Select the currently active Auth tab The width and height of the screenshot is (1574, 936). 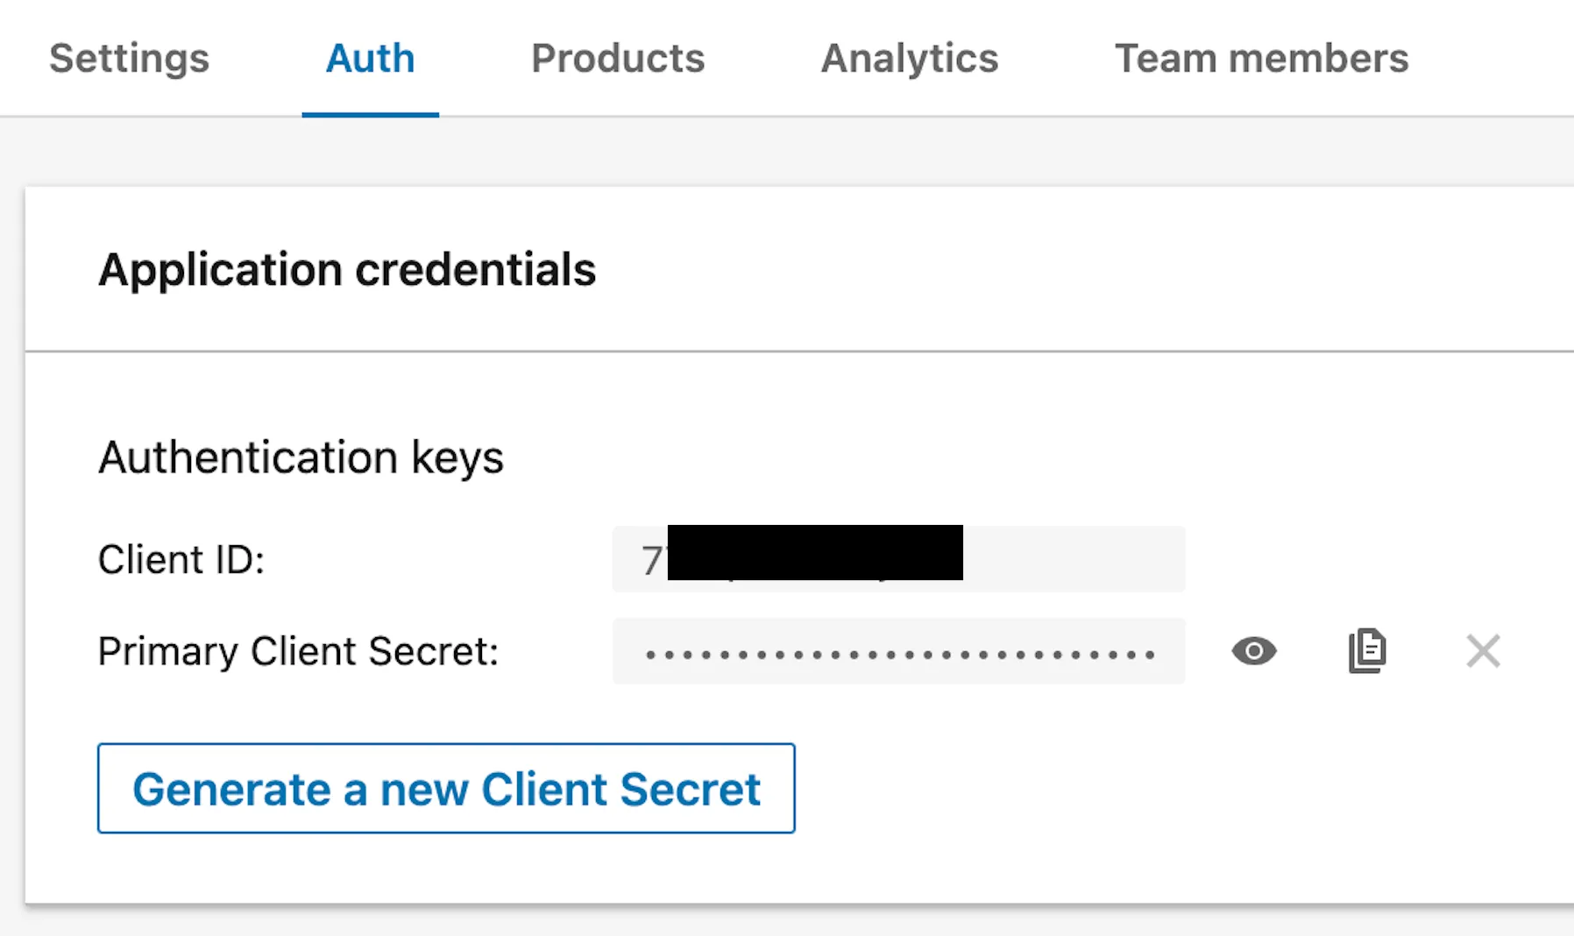pos(370,58)
